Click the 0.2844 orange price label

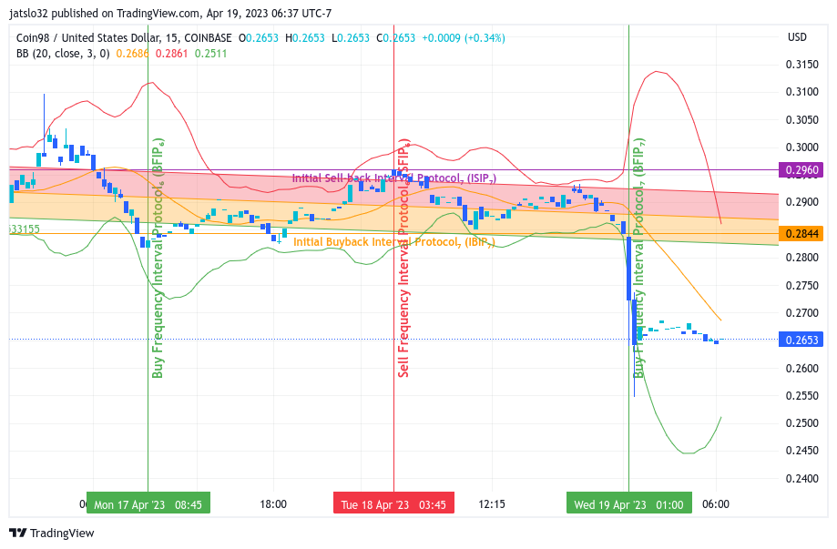pos(801,234)
